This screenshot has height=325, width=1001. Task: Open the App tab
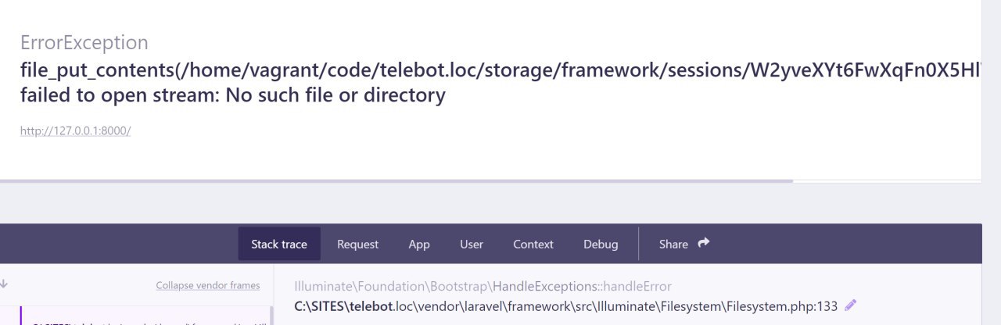coord(419,245)
